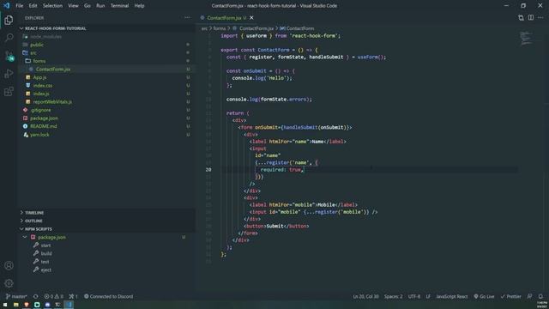Screen dimensions: 549x309
Task: Click Prettier in status bar
Action: pos(511,296)
